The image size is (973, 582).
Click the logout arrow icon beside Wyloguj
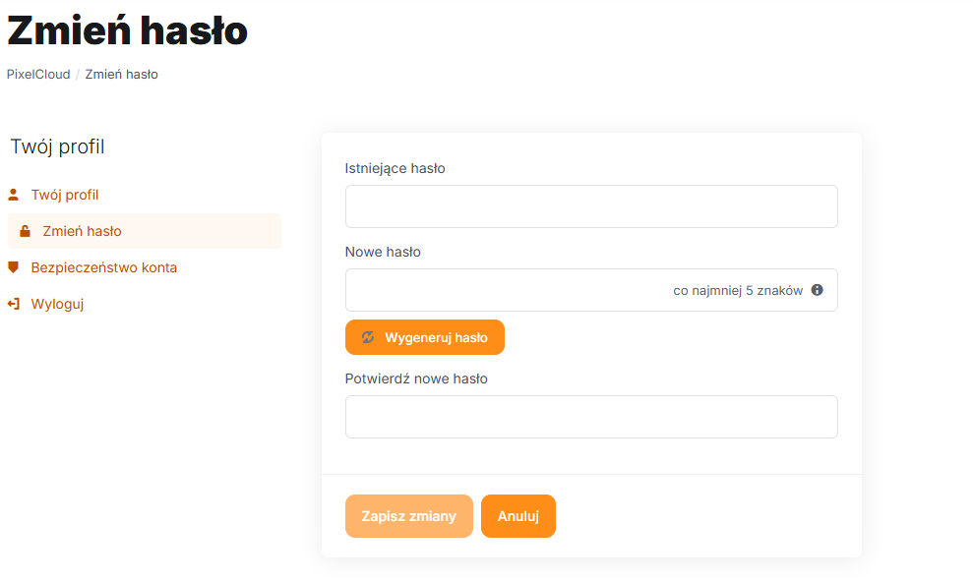(14, 304)
